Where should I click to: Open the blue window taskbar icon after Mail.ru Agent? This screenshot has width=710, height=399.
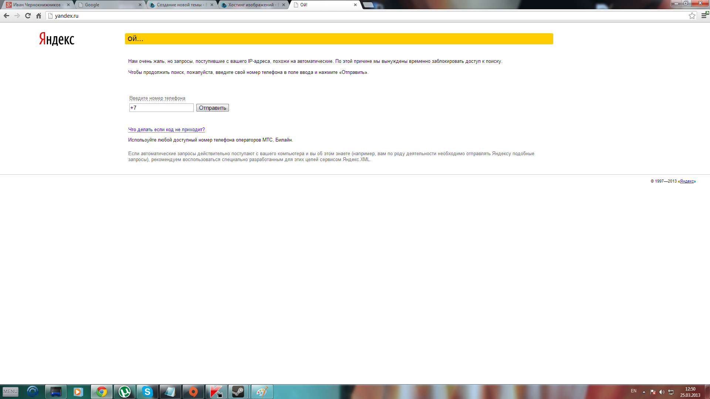56,392
